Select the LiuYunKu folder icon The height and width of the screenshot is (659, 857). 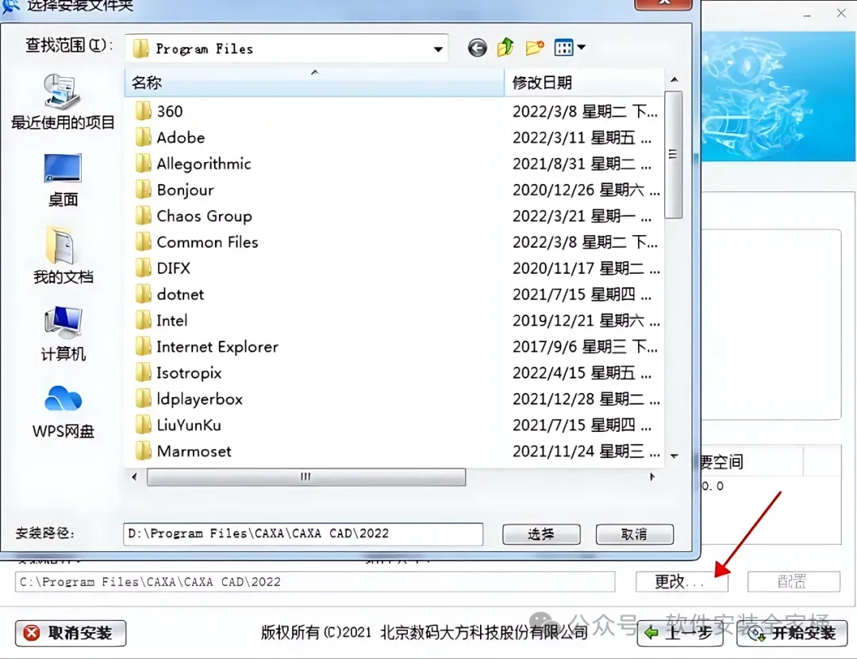143,425
